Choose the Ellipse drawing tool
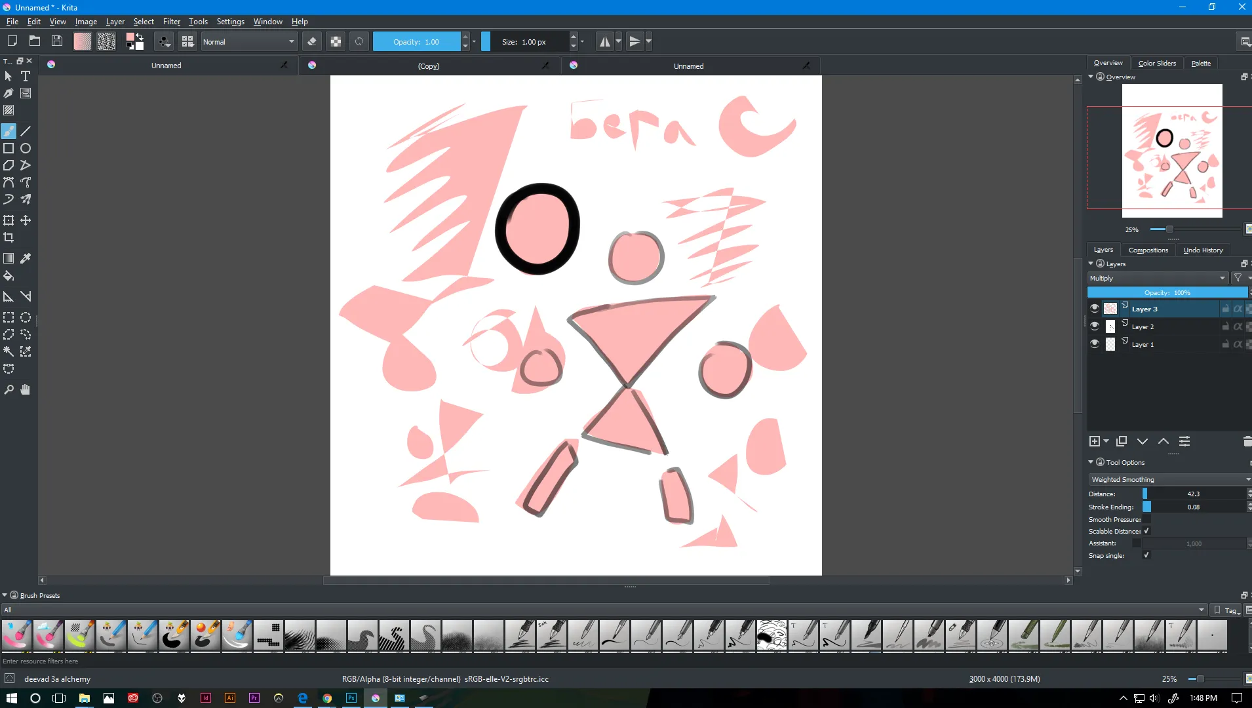Viewport: 1252px width, 708px height. [26, 148]
